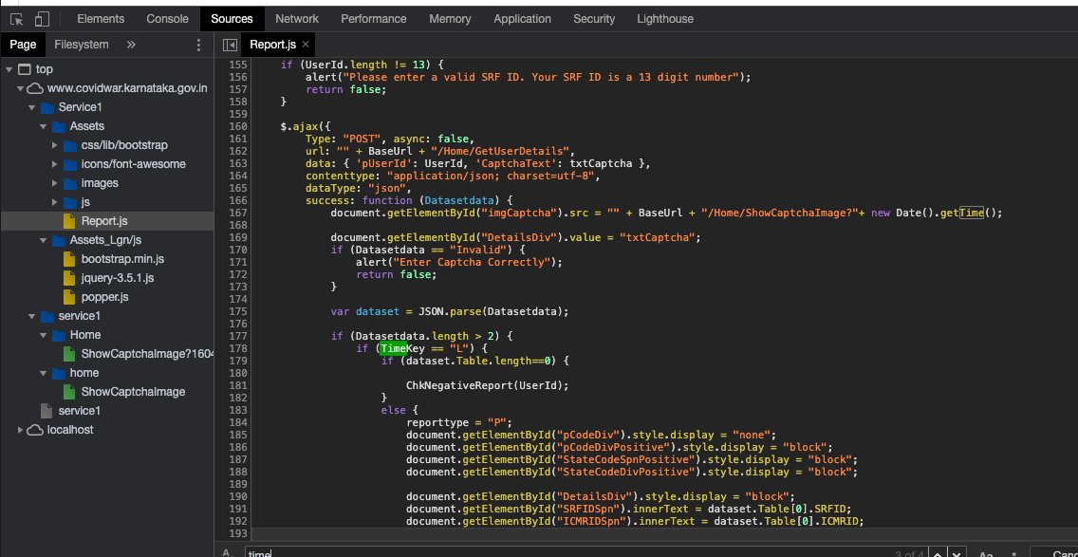Collapse the top frame node
The image size is (1078, 557).
[x=9, y=69]
